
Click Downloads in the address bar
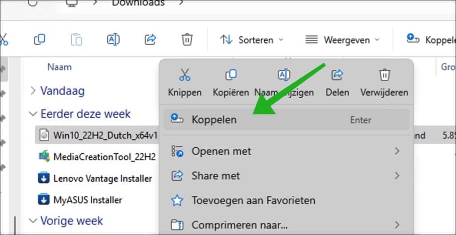click(x=138, y=3)
